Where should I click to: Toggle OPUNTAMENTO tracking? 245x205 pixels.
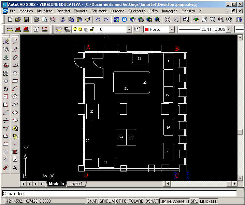coord(174,201)
